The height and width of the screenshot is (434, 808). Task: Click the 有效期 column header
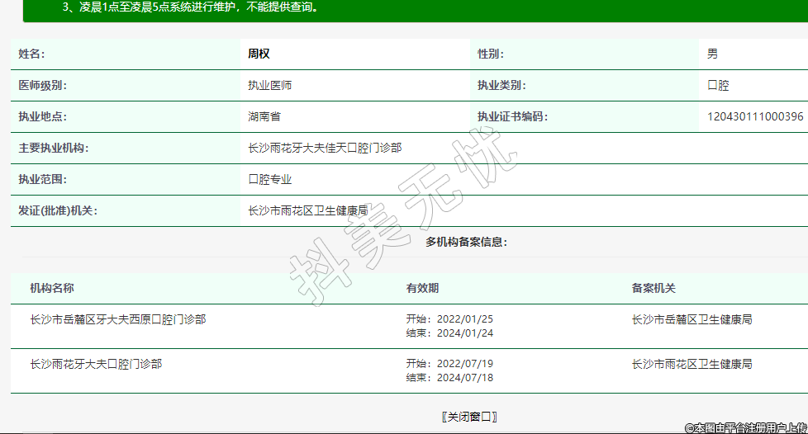tap(422, 288)
